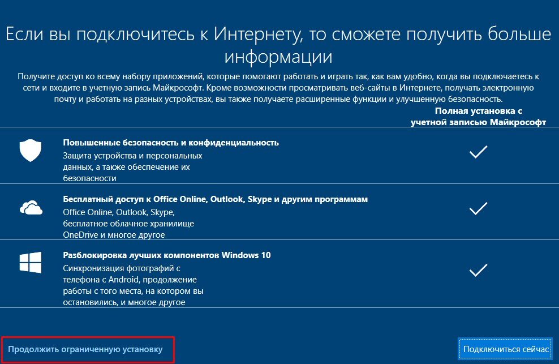Click checkmark in the Office Online access row
Screen dimensions: 559x364
478,208
